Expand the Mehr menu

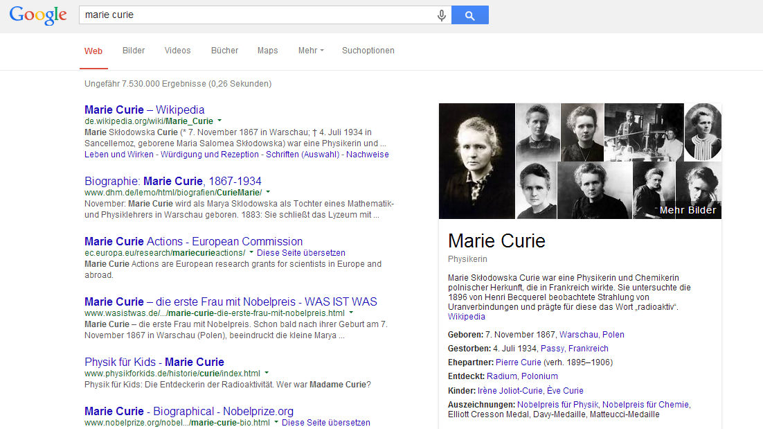coord(311,51)
